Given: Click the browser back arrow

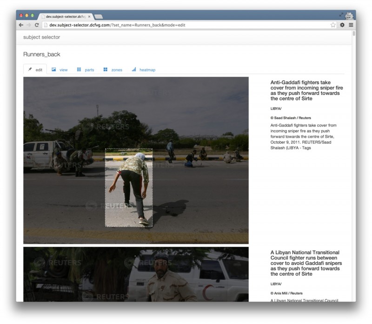Looking at the screenshot, I should click(x=21, y=25).
